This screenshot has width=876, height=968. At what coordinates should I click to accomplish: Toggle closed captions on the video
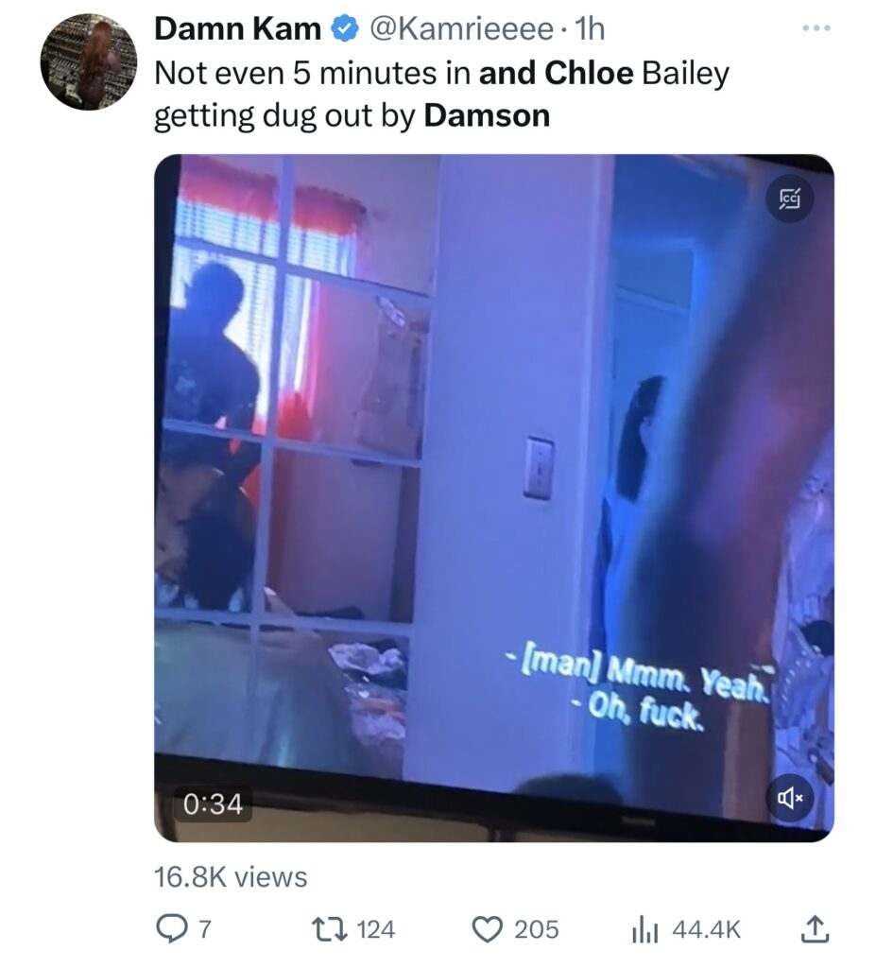pyautogui.click(x=790, y=199)
